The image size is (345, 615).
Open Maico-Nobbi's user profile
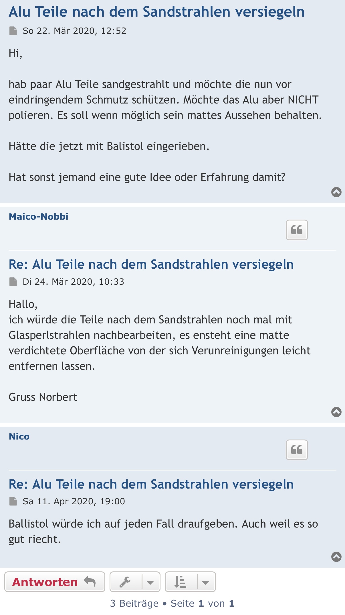pos(38,216)
